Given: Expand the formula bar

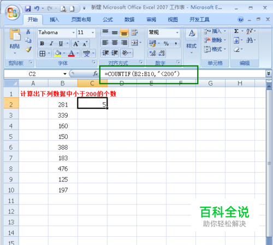Looking at the screenshot, I should tap(269, 73).
